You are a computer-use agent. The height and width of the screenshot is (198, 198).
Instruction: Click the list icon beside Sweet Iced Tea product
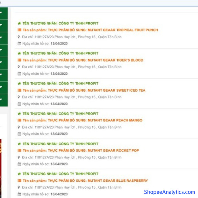click(x=19, y=90)
